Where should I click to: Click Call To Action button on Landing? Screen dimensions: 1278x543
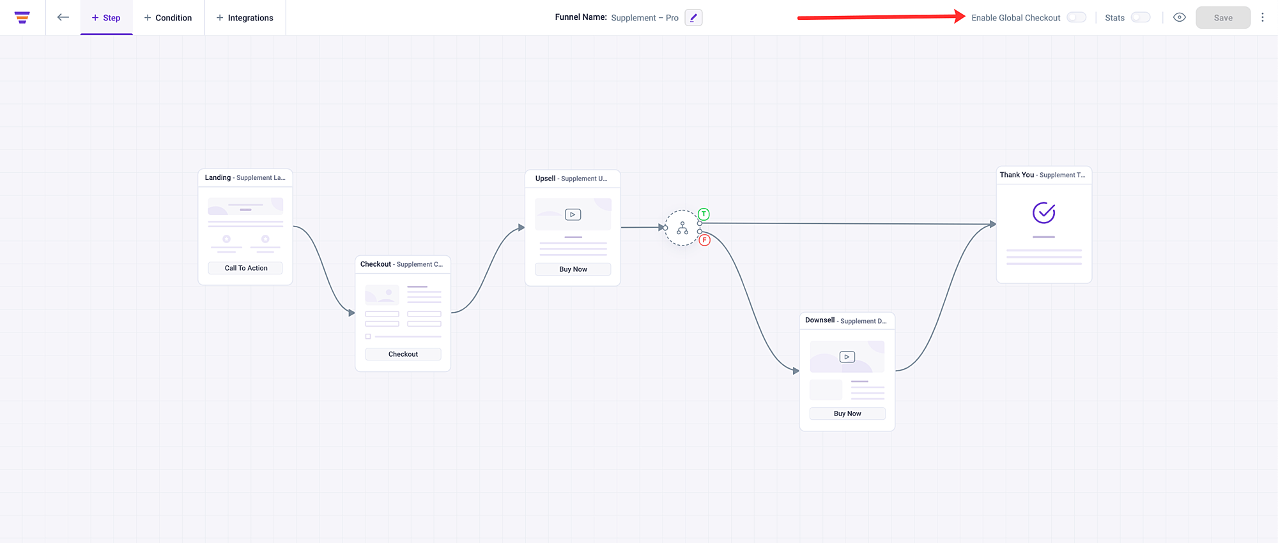(x=246, y=268)
